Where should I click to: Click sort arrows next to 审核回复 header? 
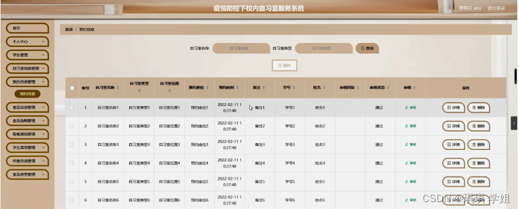tap(358, 88)
